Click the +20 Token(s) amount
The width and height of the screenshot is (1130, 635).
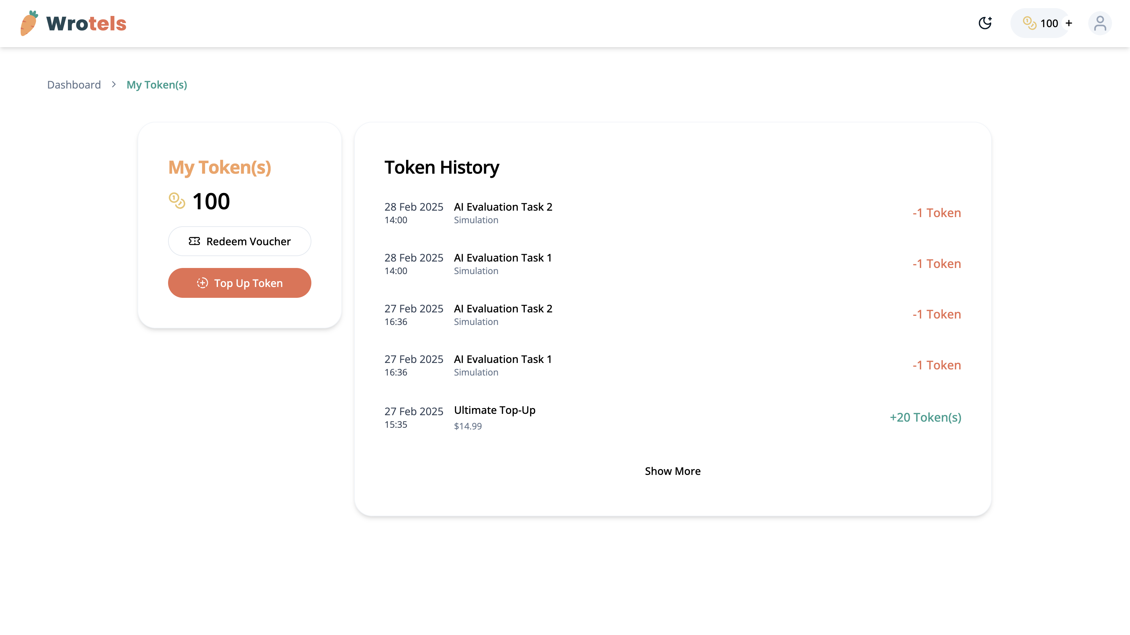(925, 417)
